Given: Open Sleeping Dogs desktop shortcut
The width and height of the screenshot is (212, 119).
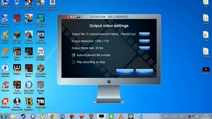Looking at the screenshot, I should 41,87.
